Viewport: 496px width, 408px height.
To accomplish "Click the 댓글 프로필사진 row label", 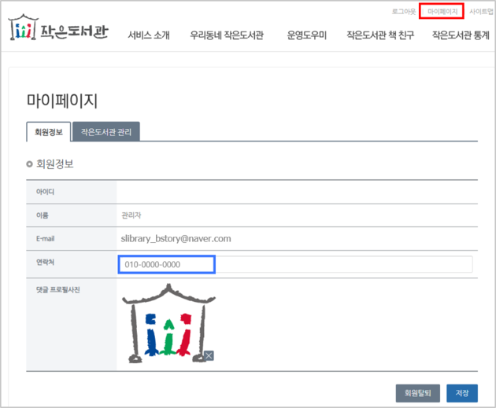I will [x=58, y=290].
